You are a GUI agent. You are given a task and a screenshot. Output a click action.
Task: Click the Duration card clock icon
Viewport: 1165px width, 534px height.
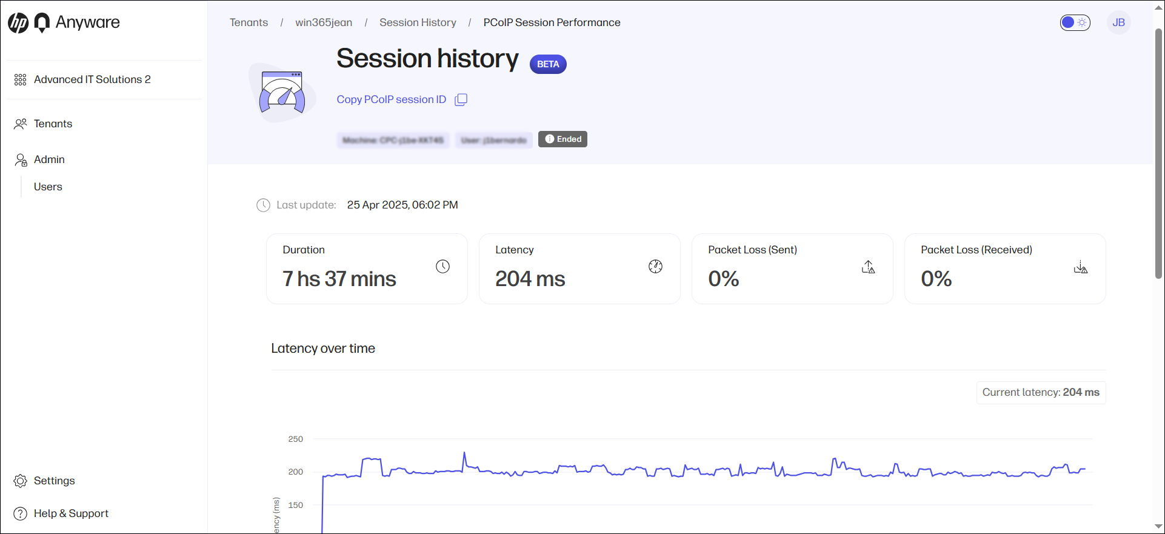(442, 266)
